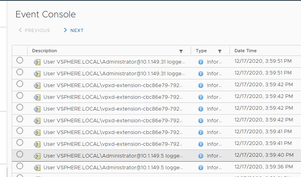Sort by Date Time column header
Screen dimensions: 301x177
tap(246, 51)
